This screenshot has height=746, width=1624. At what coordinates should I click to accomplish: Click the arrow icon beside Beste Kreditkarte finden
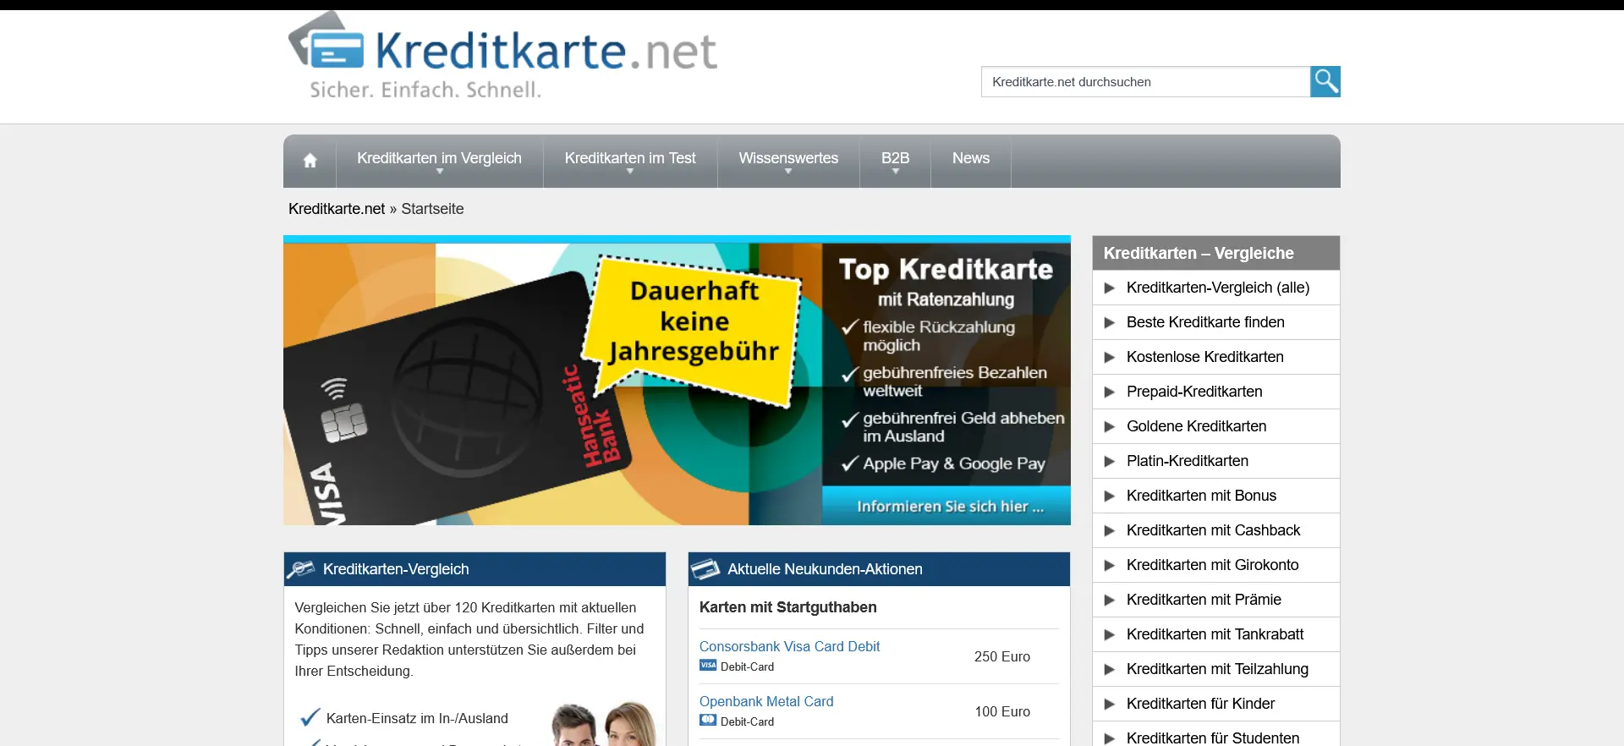1110,322
